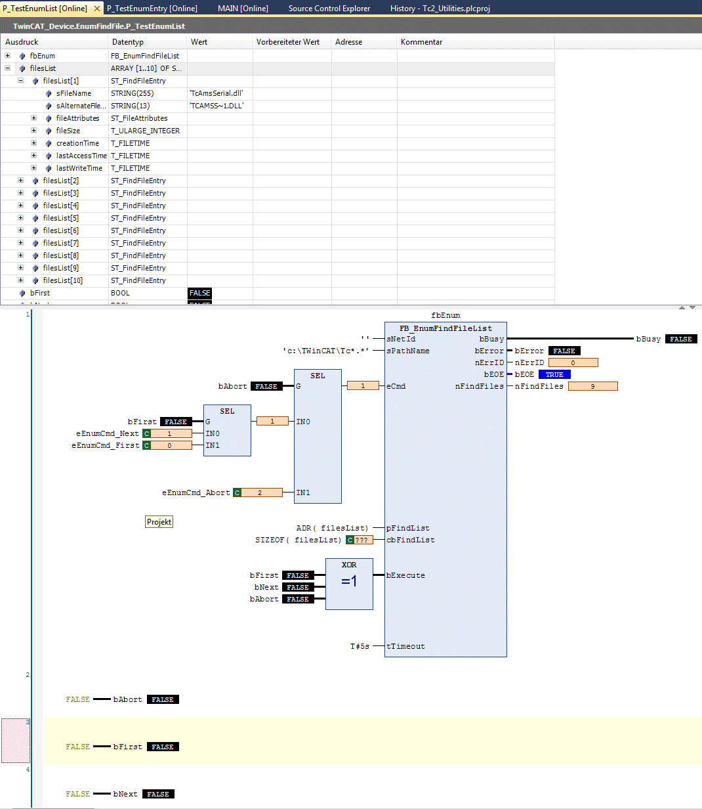Select the XOR =1 block
702x809 pixels.
(x=349, y=584)
